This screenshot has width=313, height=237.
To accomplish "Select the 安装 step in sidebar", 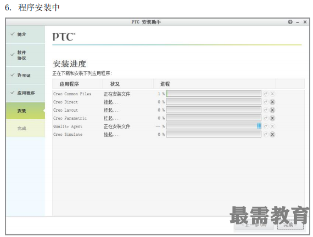I will pos(25,111).
